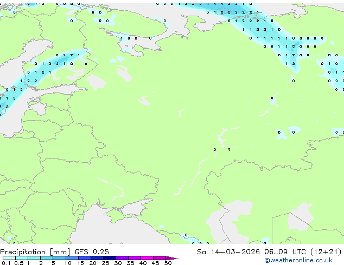Open the weatheronline.co.uk copyright link
This screenshot has width=344, height=265.
(298, 260)
